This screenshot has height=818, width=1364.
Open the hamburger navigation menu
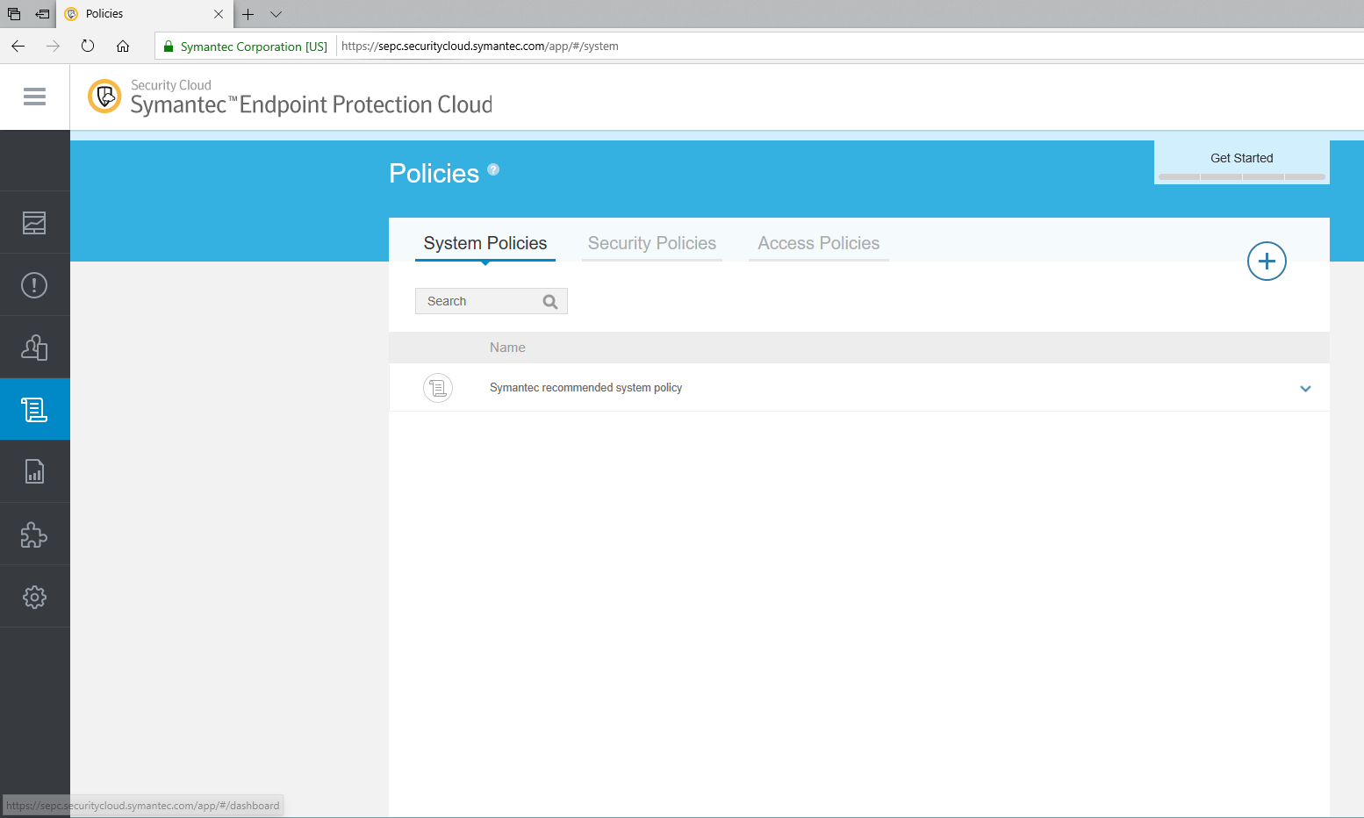coord(34,97)
